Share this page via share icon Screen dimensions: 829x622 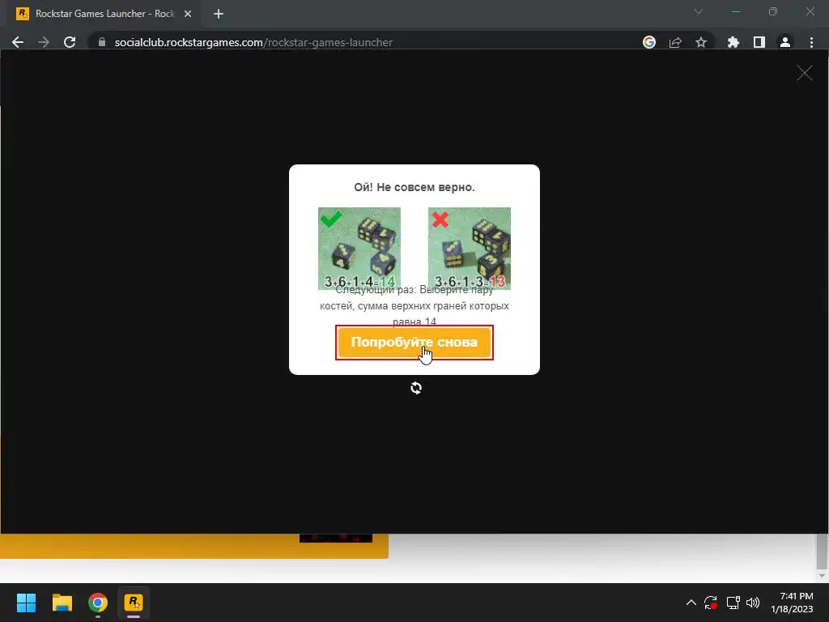coord(675,42)
